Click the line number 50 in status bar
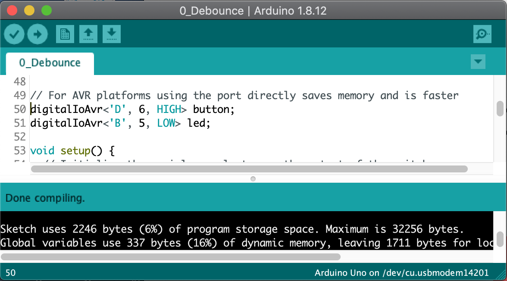The image size is (507, 281). pyautogui.click(x=10, y=272)
